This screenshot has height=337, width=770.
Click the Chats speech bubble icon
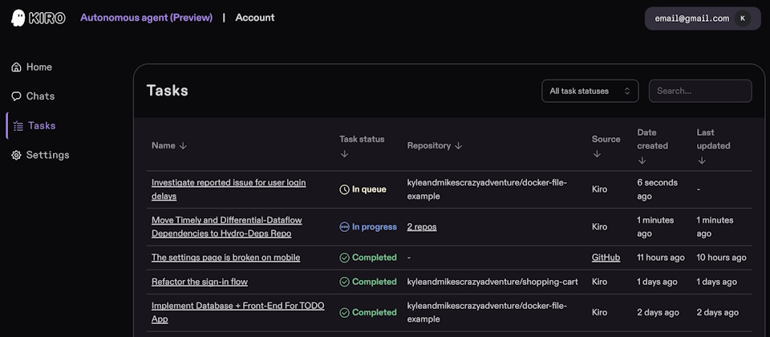pyautogui.click(x=16, y=96)
